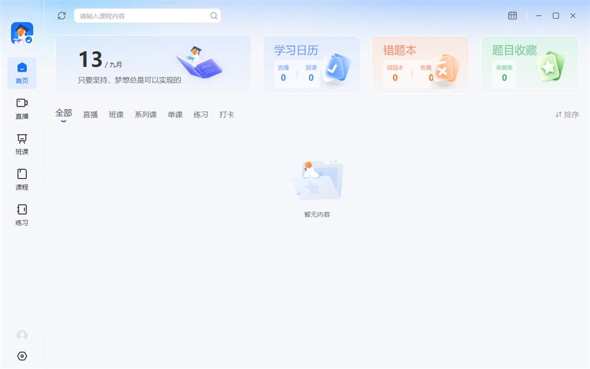Select the 单课 filter tab
This screenshot has height=369, width=590.
tap(175, 114)
